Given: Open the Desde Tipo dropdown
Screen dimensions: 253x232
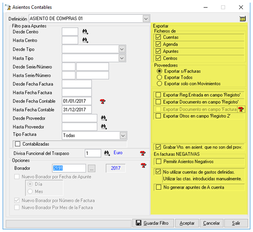Looking at the screenshot, I should pyautogui.click(x=122, y=49).
